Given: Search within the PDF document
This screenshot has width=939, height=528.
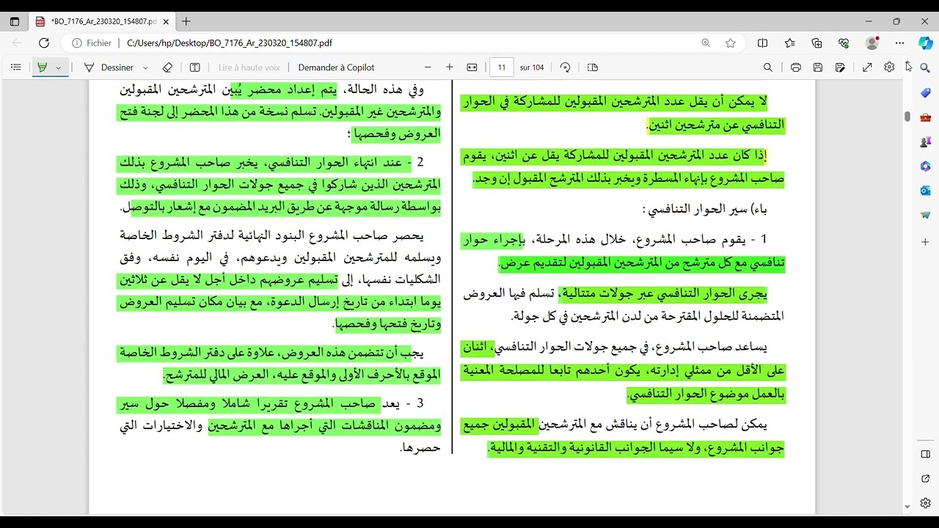Looking at the screenshot, I should tap(768, 67).
